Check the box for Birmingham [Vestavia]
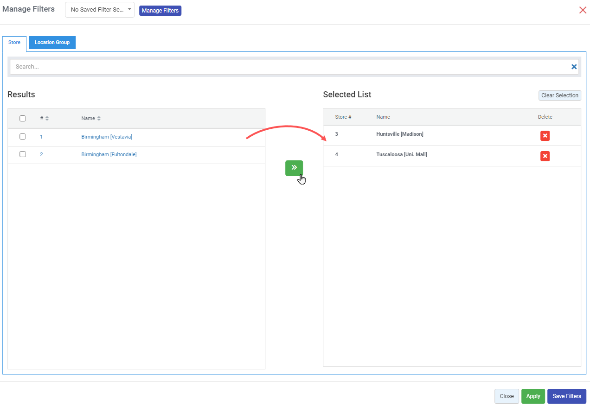The width and height of the screenshot is (590, 406). point(22,137)
